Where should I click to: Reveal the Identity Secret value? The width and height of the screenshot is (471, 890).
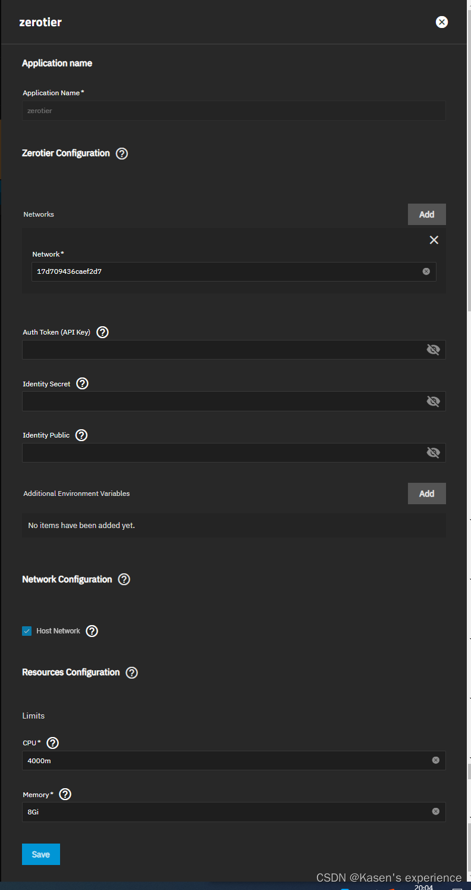(x=434, y=401)
